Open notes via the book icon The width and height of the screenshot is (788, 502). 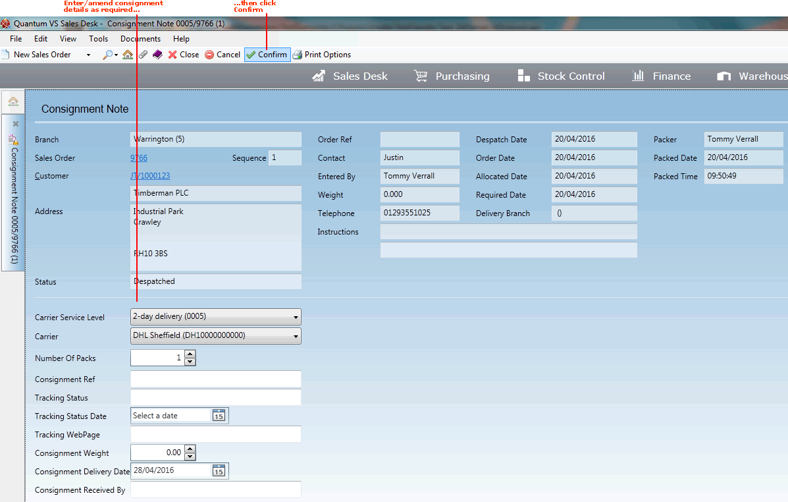coord(157,55)
